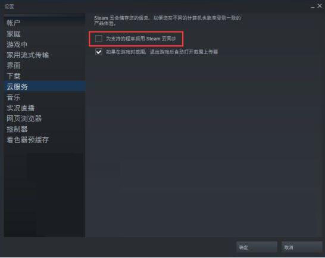Enable Steam 云同步 checkbox
Image resolution: width=325 pixels, height=258 pixels.
coord(99,39)
